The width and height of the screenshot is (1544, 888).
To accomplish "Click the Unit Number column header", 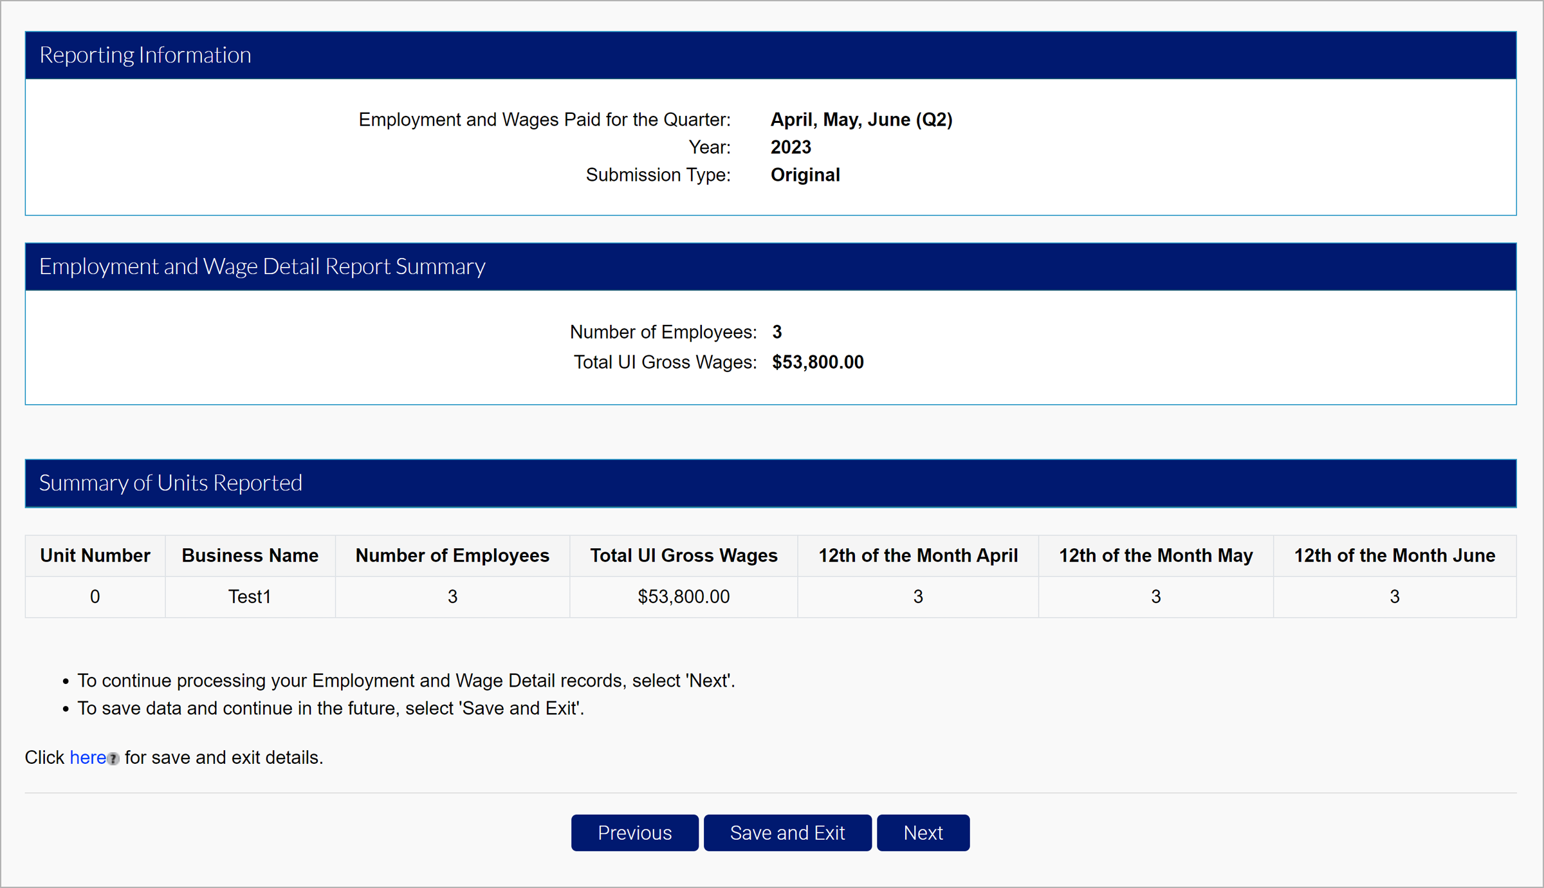I will coord(95,555).
